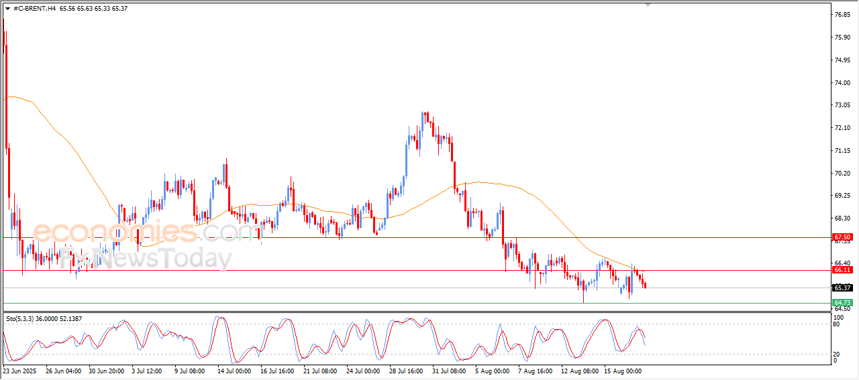
Task: Click the 7 Aug 16:00 time label
Action: [x=535, y=370]
